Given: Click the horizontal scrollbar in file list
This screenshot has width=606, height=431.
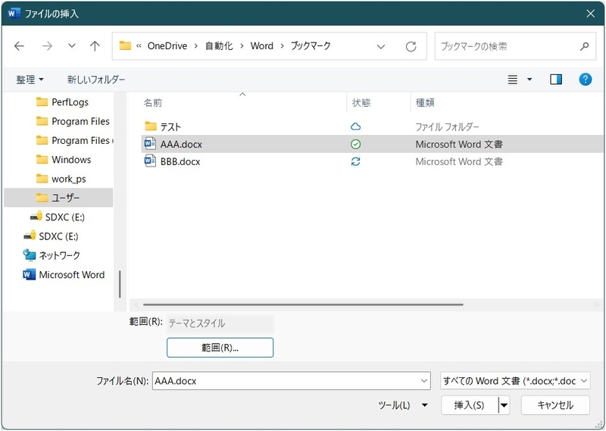Looking at the screenshot, I should 303,305.
